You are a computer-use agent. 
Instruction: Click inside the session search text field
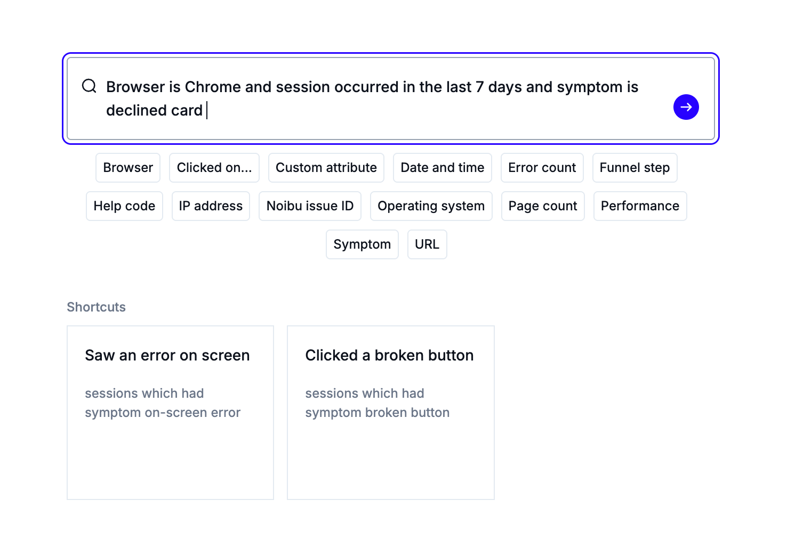(x=373, y=99)
